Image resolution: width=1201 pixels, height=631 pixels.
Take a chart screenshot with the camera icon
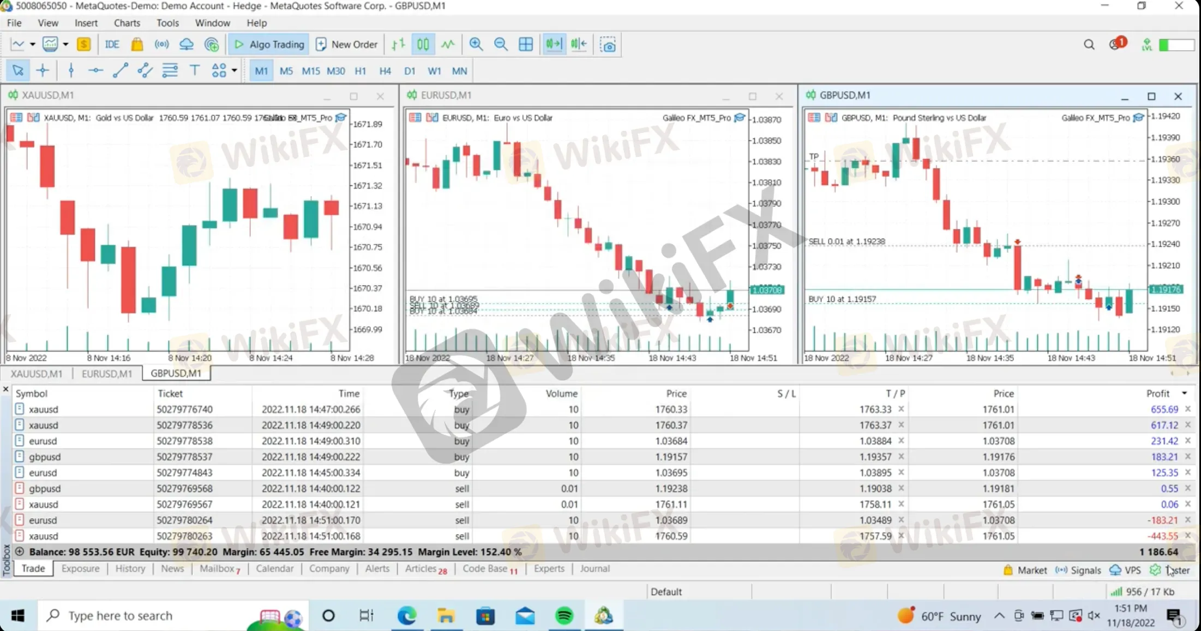click(608, 44)
